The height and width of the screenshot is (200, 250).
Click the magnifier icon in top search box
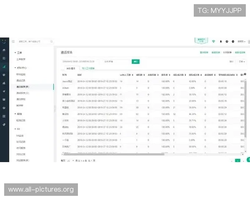tap(51, 42)
